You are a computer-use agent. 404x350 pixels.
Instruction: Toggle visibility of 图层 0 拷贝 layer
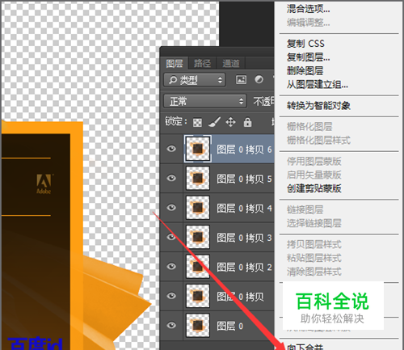(x=171, y=296)
